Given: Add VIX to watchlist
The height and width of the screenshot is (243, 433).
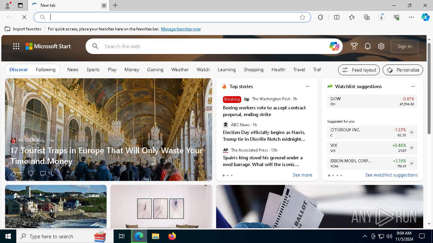Looking at the screenshot, I should (x=412, y=148).
